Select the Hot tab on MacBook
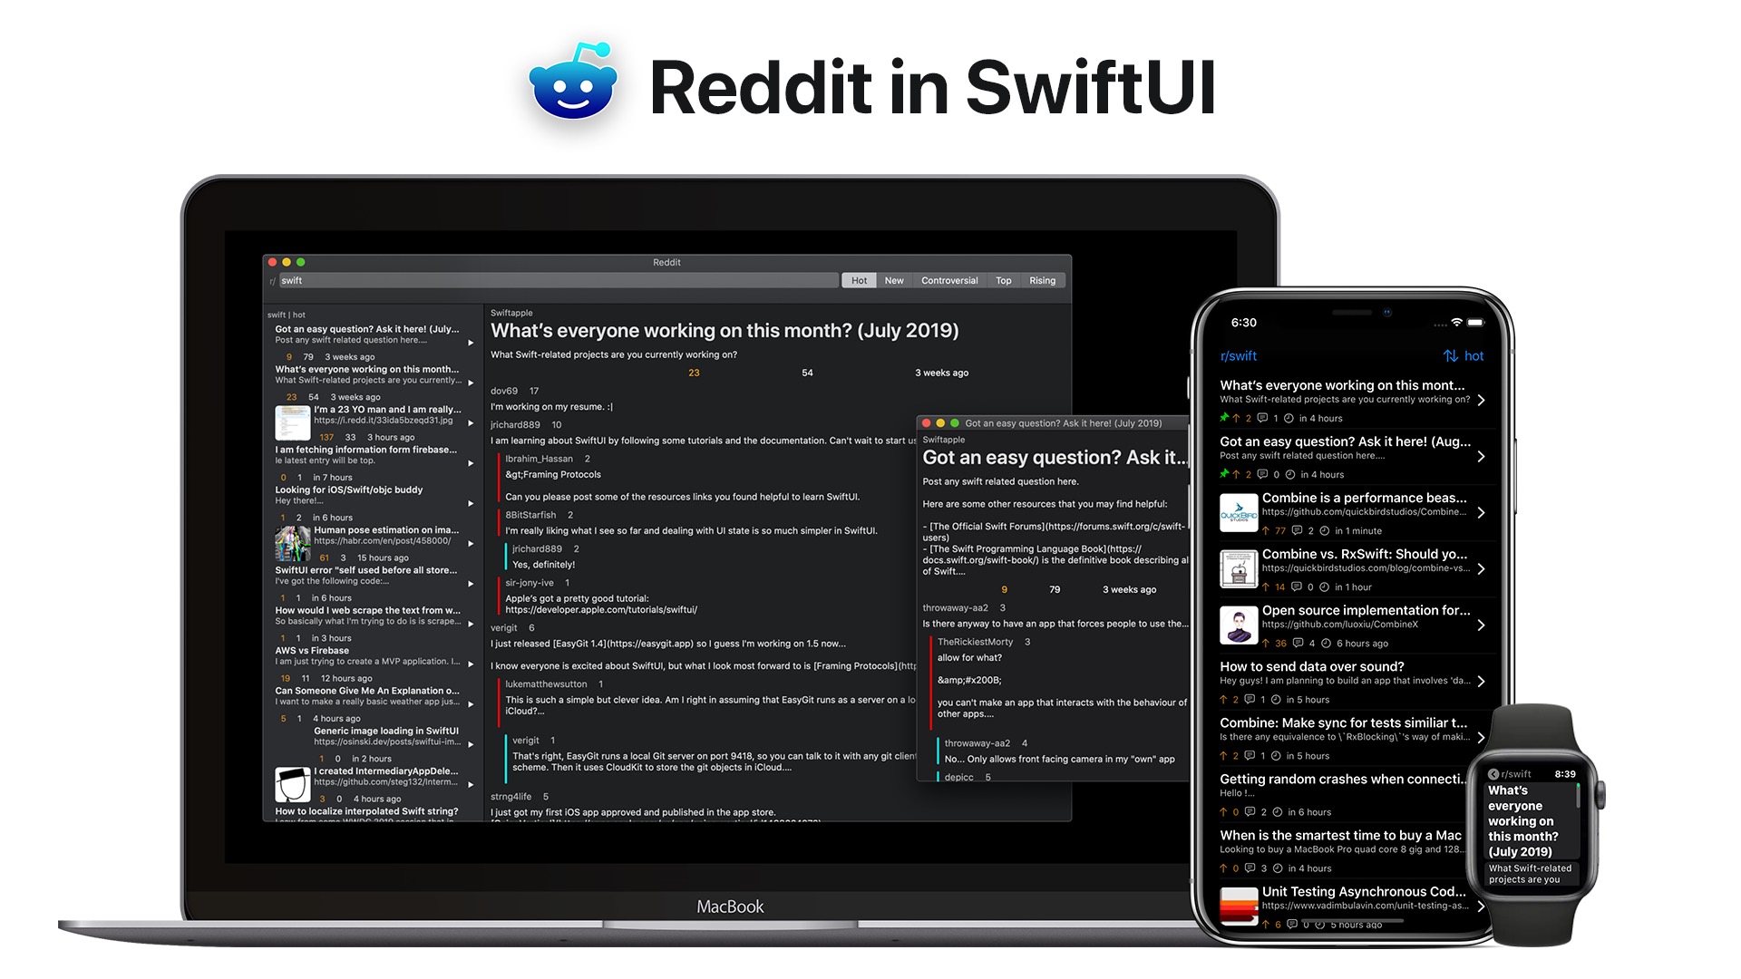This screenshot has width=1741, height=979. (x=859, y=280)
